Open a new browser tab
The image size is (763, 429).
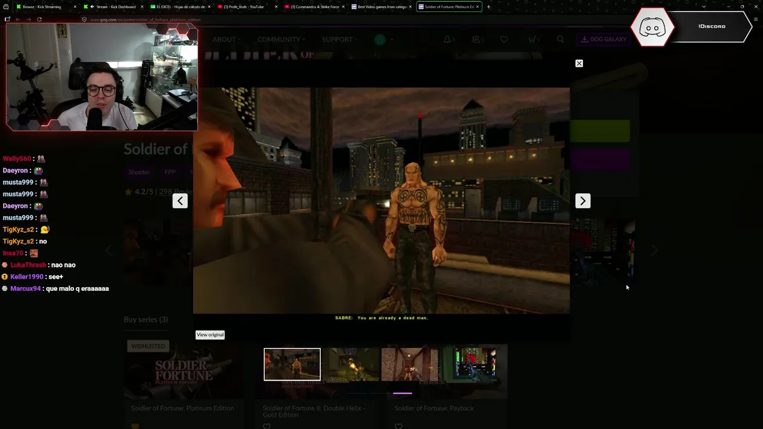(x=488, y=7)
